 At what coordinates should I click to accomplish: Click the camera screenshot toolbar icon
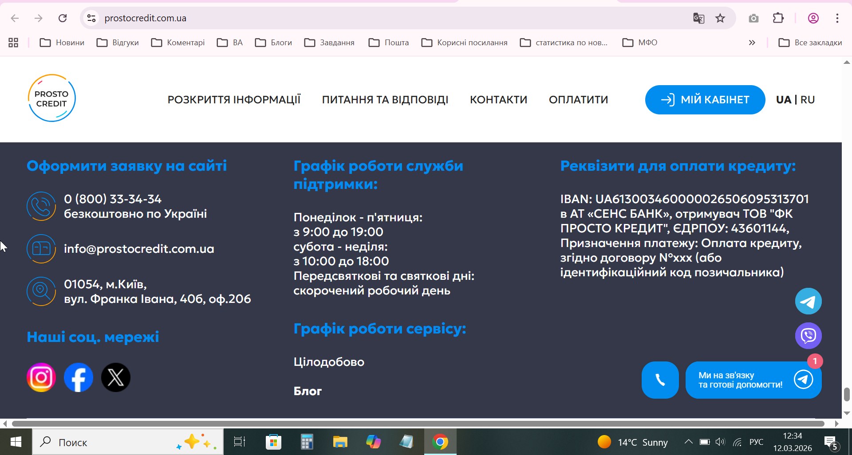coord(753,18)
